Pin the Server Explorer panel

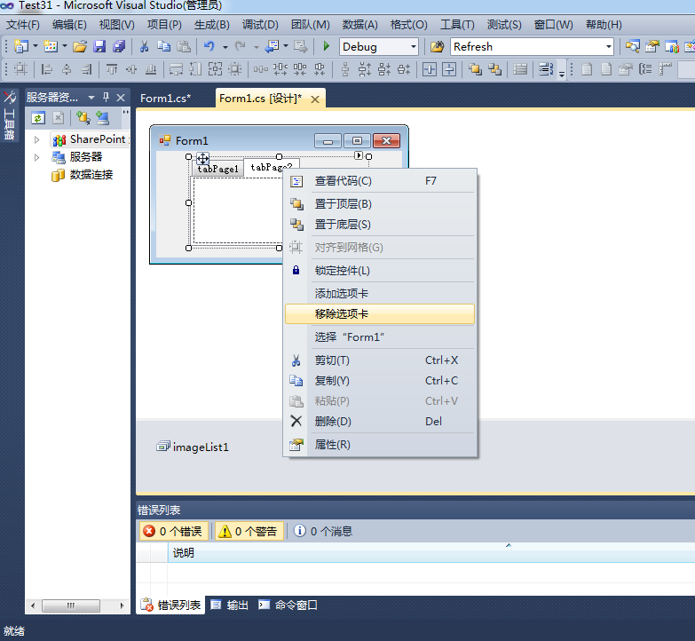click(106, 97)
